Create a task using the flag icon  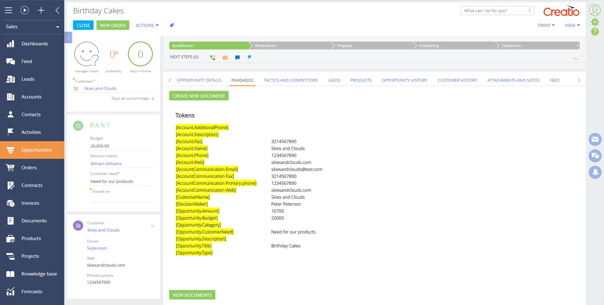pos(249,57)
